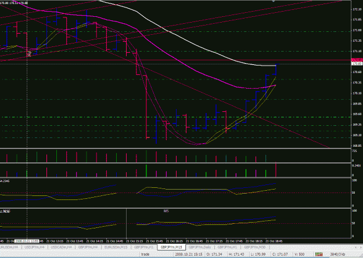
Task: Click the 21 Oct 13:15 time label
Action: tap(55, 241)
